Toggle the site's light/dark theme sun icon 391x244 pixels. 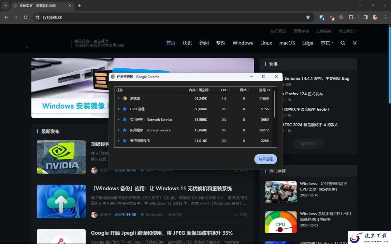click(x=355, y=43)
